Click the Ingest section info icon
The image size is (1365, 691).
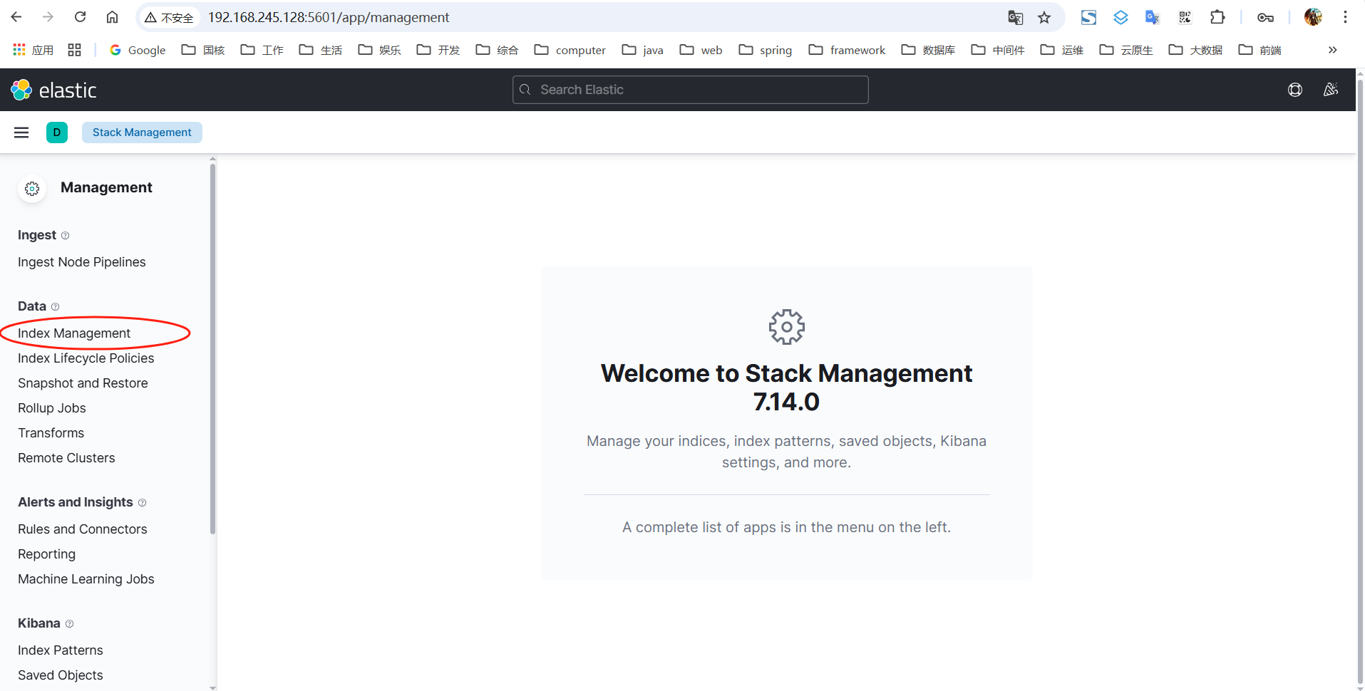click(65, 236)
